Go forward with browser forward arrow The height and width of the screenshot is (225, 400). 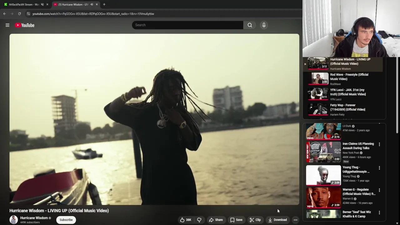coord(12,14)
